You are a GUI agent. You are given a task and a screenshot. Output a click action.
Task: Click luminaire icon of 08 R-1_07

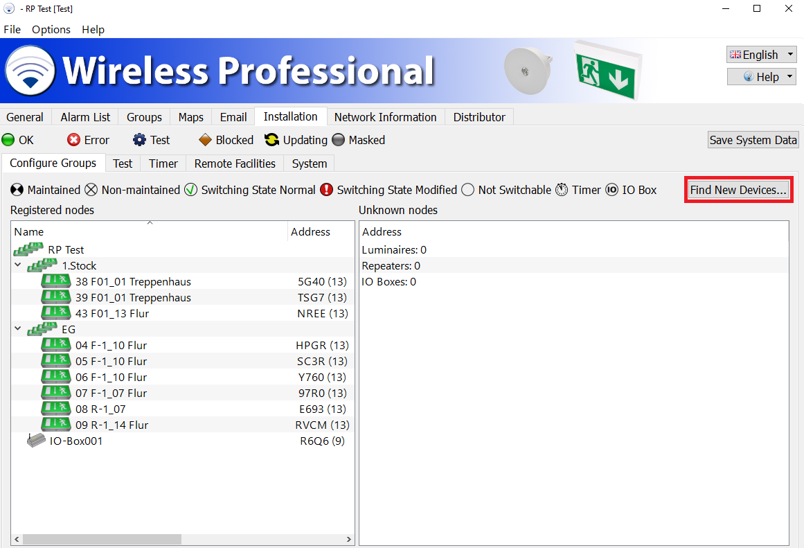pos(56,409)
